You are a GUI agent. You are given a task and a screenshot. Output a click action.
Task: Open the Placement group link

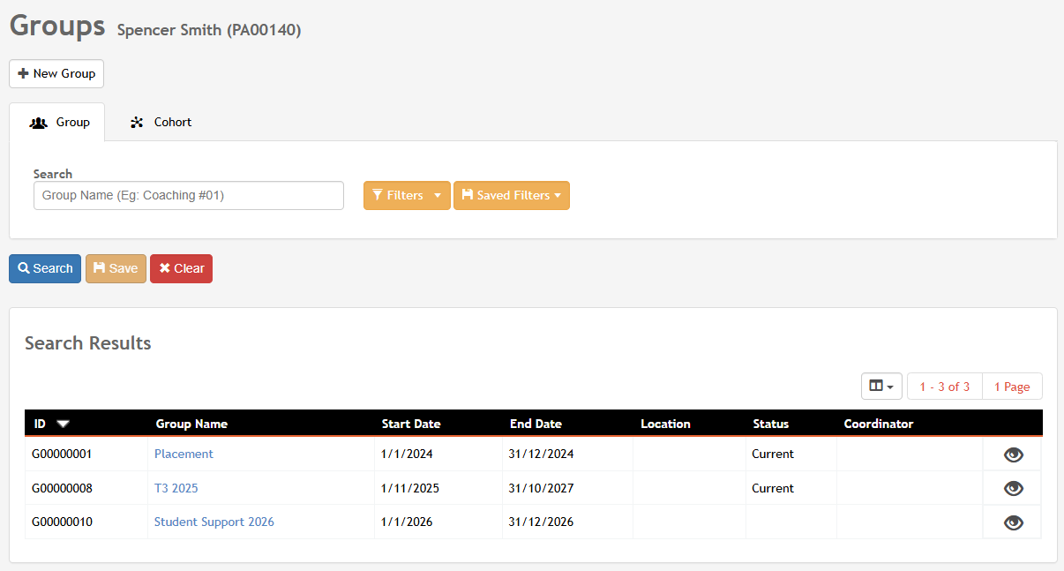(x=184, y=455)
